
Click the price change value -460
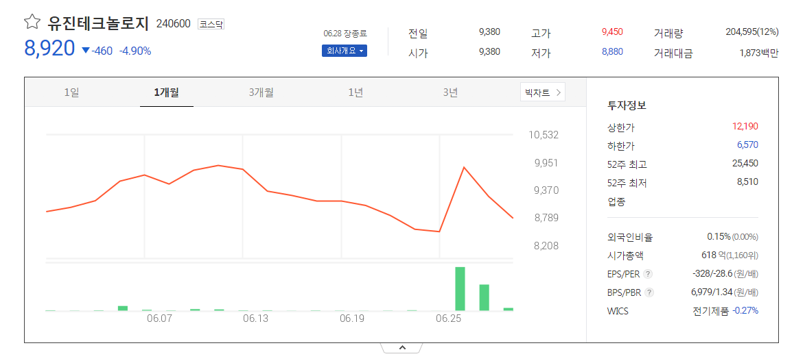(102, 51)
